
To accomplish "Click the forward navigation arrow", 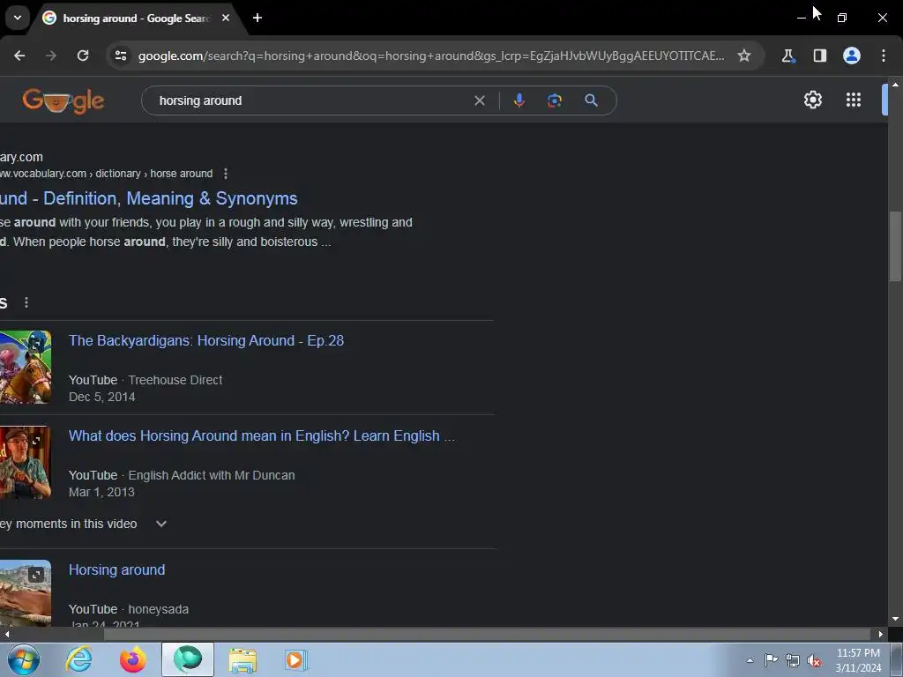I will [51, 56].
